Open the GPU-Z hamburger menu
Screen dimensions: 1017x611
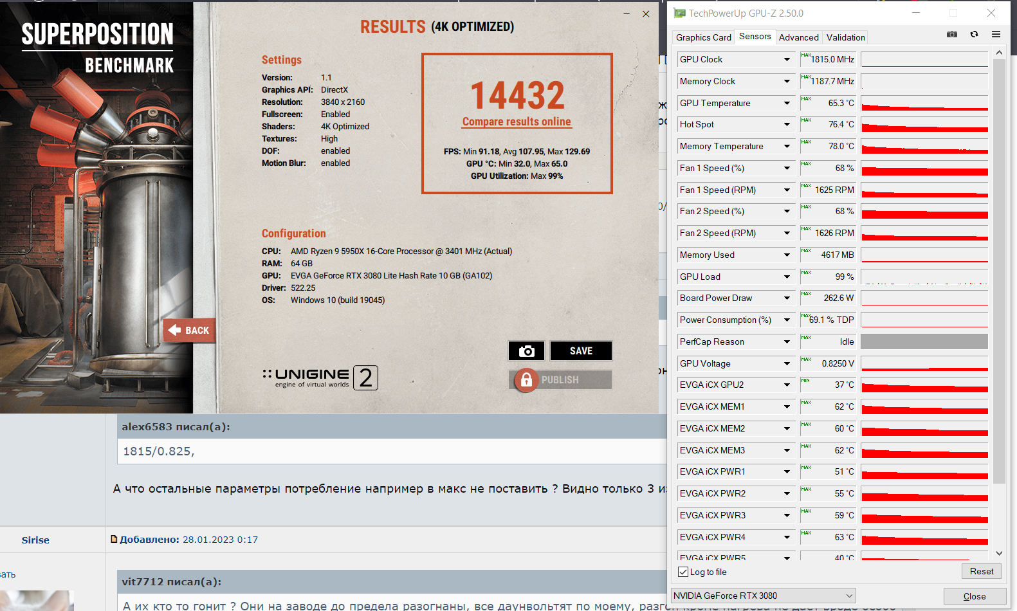996,34
